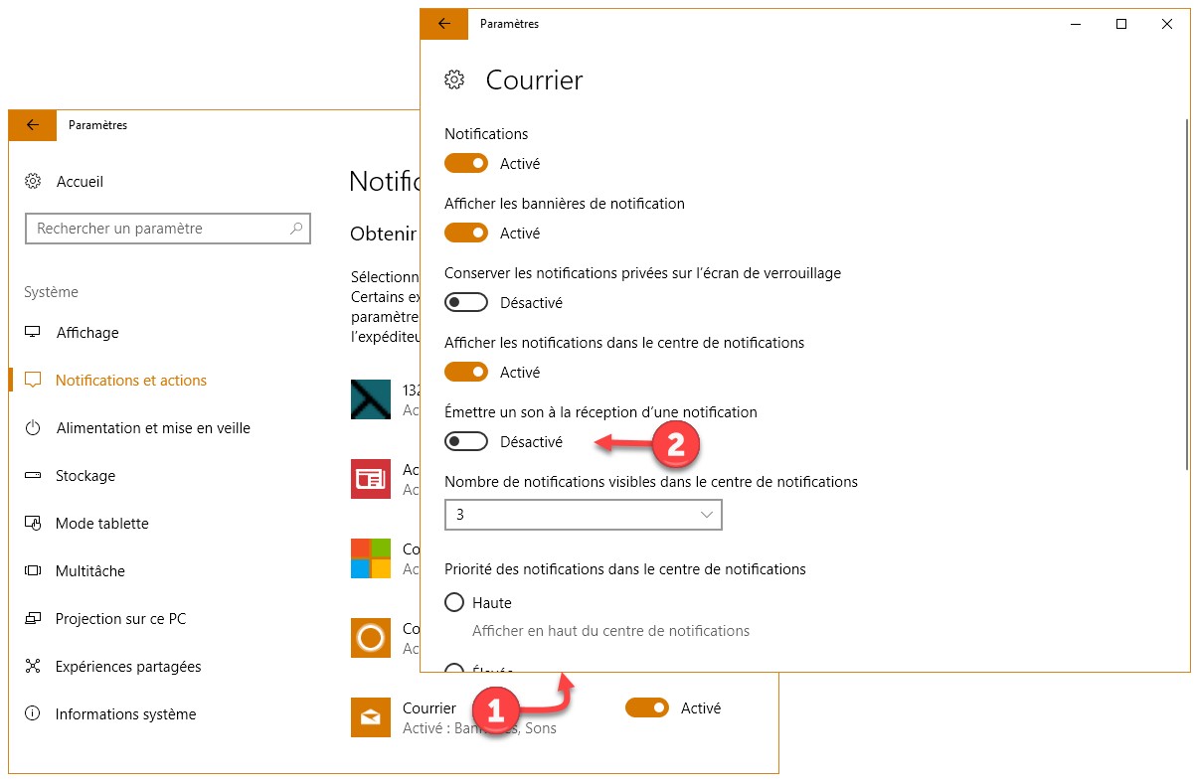
Task: Click the Microsoft four-color logo icon
Action: [371, 558]
